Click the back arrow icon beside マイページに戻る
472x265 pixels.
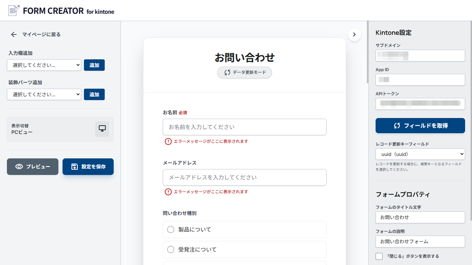point(14,35)
